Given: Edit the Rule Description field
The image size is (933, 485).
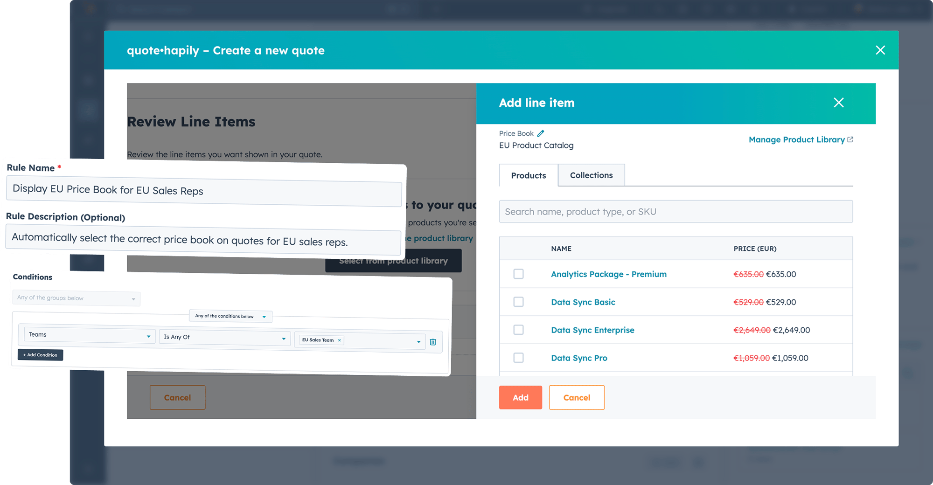Looking at the screenshot, I should 203,240.
